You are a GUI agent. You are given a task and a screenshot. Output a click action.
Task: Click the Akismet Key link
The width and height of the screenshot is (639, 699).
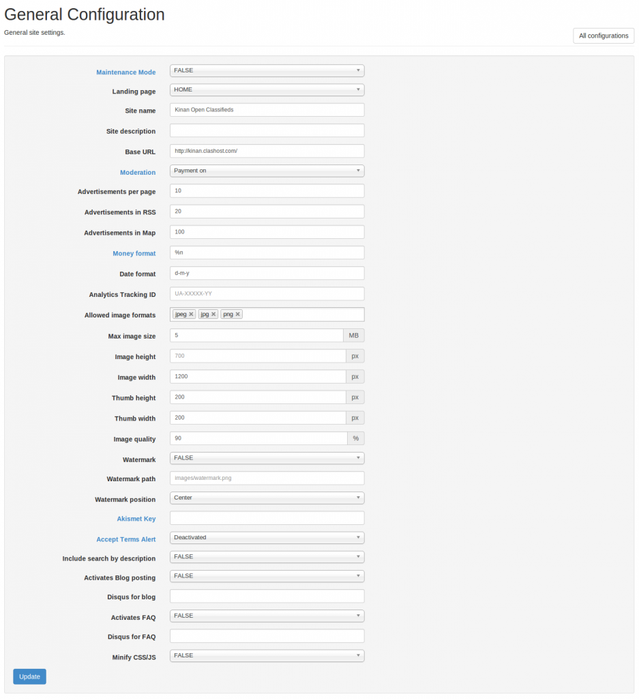tap(136, 519)
